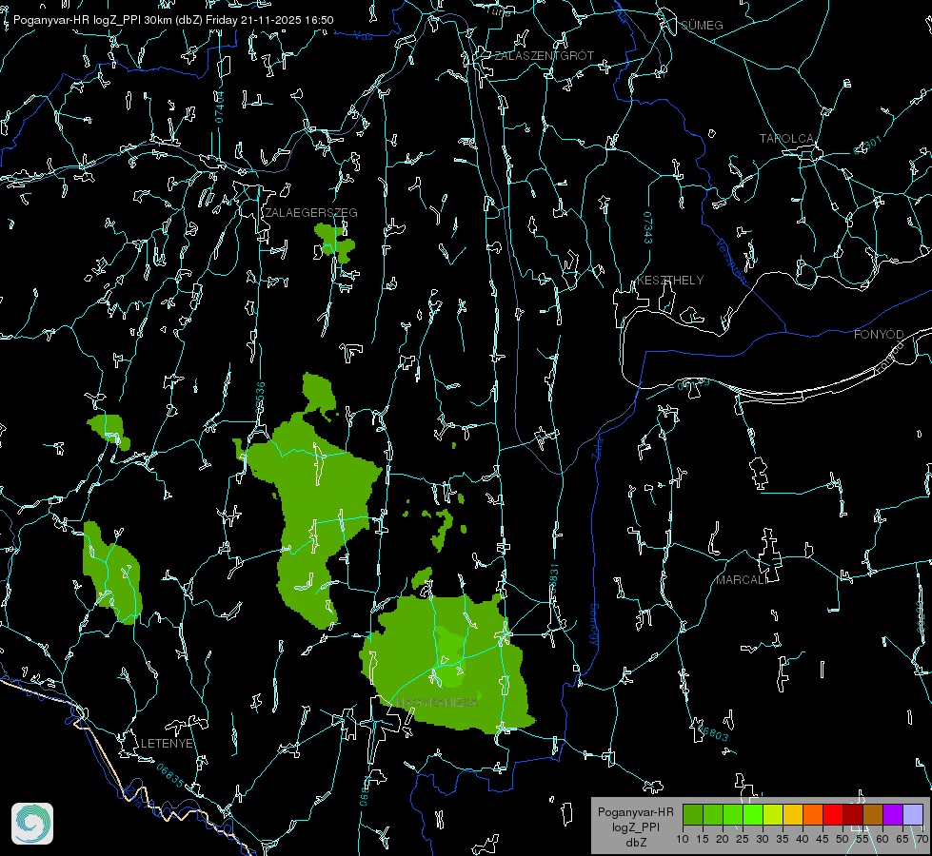Click the Zala river label
This screenshot has height=856, width=932.
597,447
